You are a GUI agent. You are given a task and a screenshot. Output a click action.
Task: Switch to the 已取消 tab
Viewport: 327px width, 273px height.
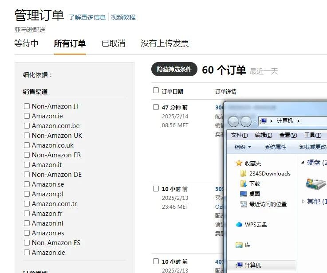114,43
